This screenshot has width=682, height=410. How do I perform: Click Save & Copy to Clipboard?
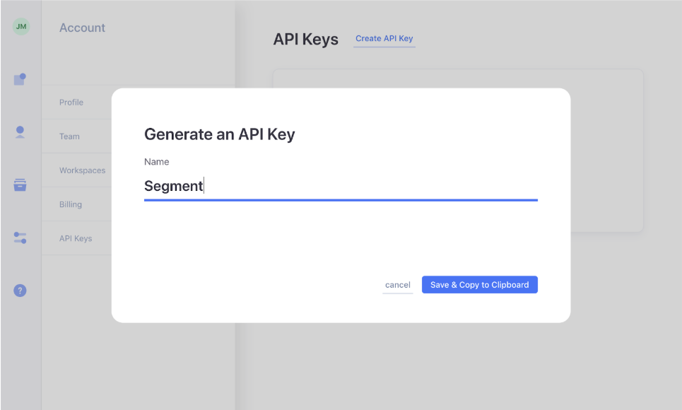(x=480, y=285)
